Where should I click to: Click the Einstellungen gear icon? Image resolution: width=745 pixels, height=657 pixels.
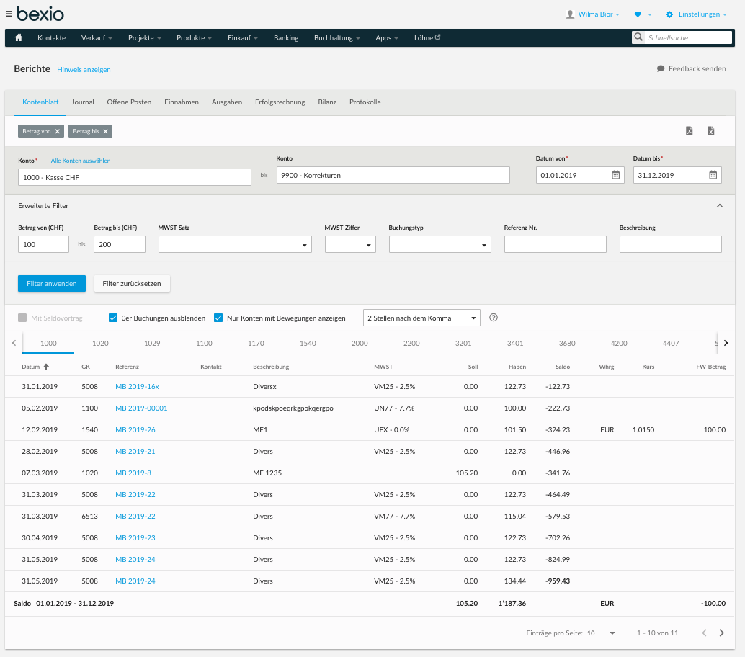669,14
